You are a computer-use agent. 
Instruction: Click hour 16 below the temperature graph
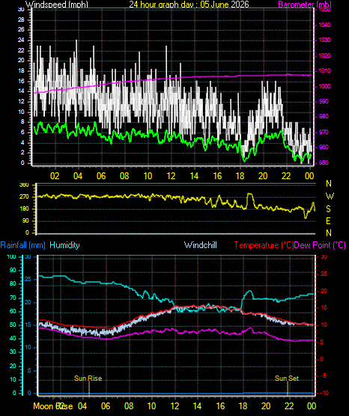[x=220, y=406]
